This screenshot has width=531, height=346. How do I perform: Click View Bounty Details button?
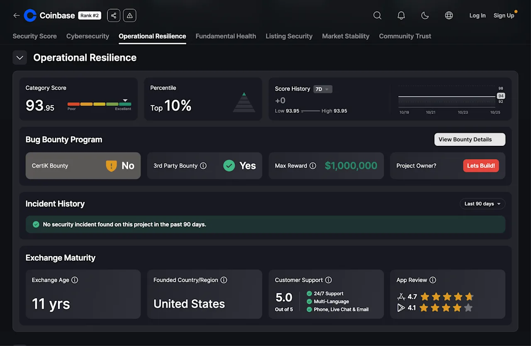tap(470, 140)
